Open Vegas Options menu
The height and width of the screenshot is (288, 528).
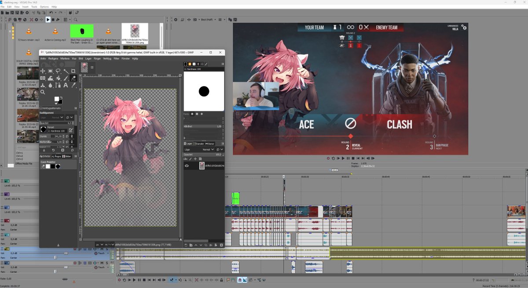[x=44, y=7]
